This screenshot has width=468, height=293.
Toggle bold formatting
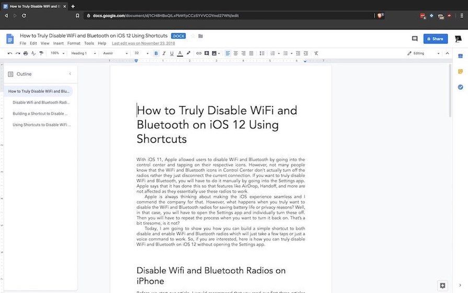[156, 53]
